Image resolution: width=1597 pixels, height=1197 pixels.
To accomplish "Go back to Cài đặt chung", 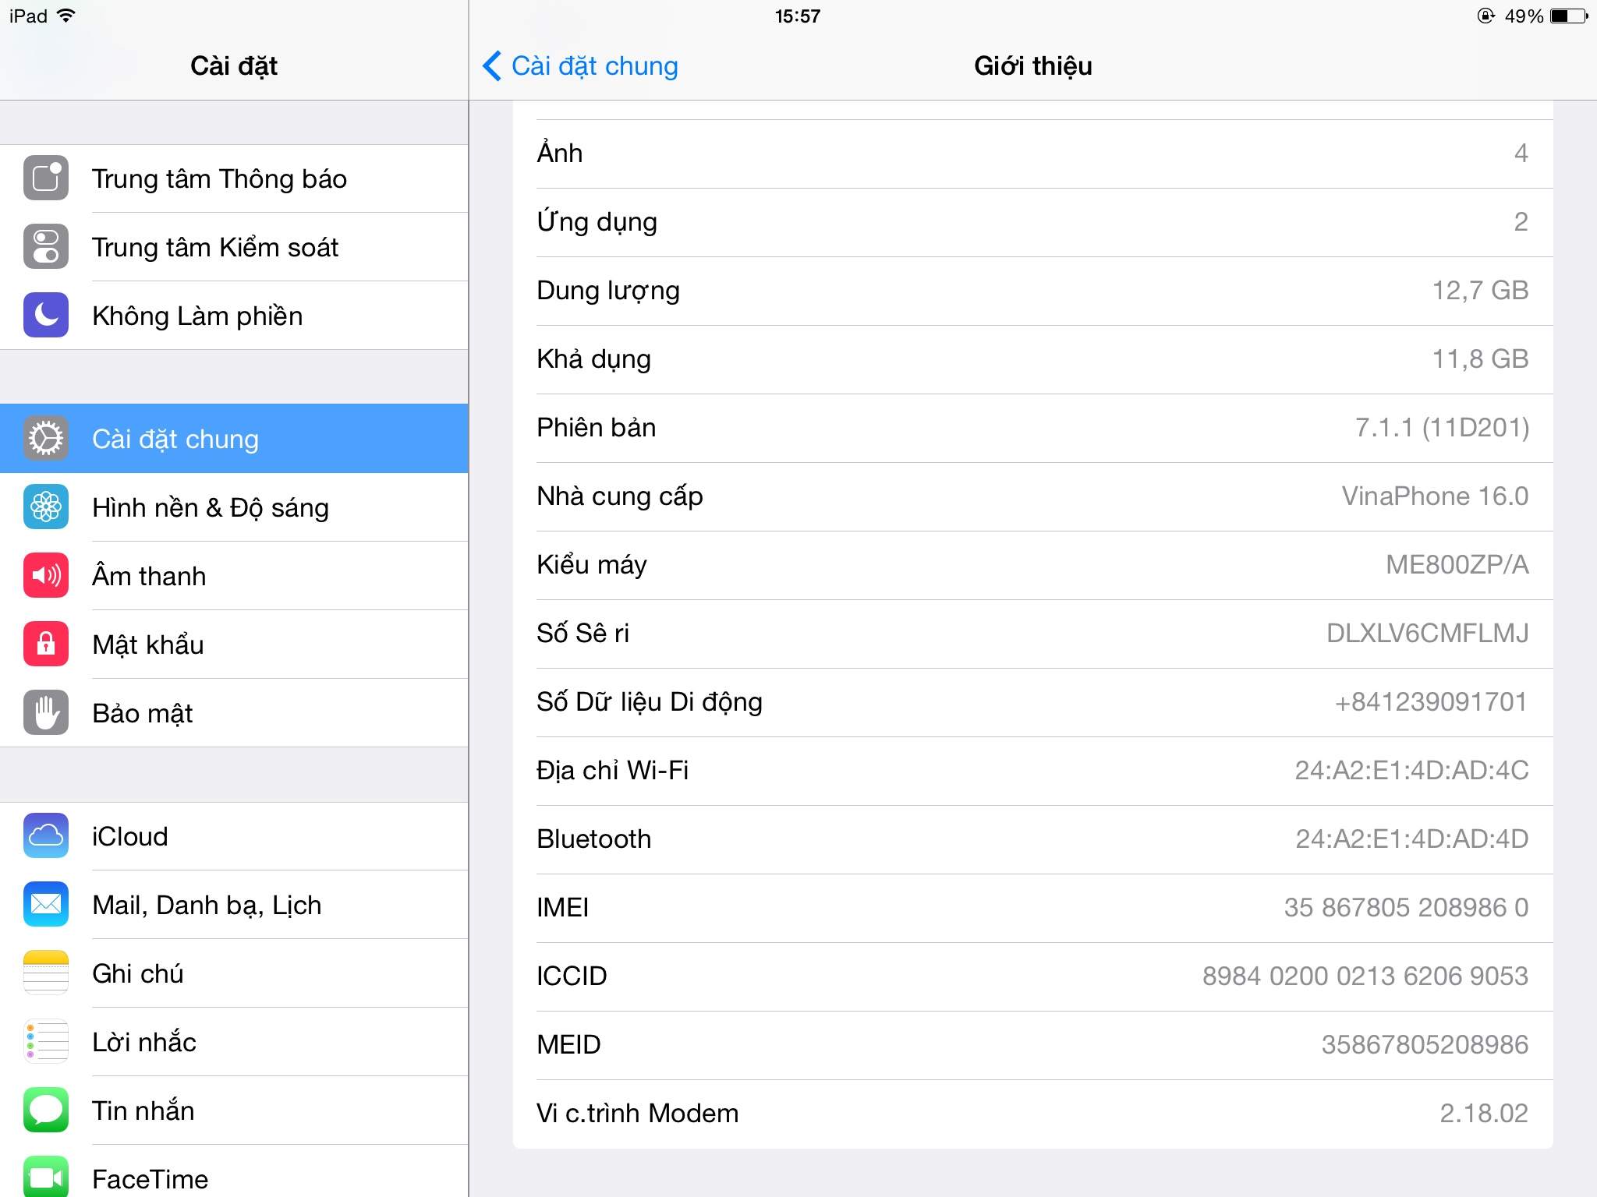I will click(580, 66).
